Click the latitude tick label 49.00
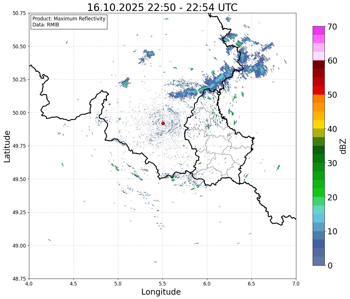The image size is (350, 299). pyautogui.click(x=19, y=246)
